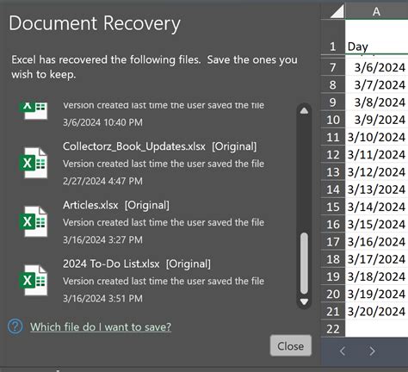Select row 22 header

pos(333,329)
